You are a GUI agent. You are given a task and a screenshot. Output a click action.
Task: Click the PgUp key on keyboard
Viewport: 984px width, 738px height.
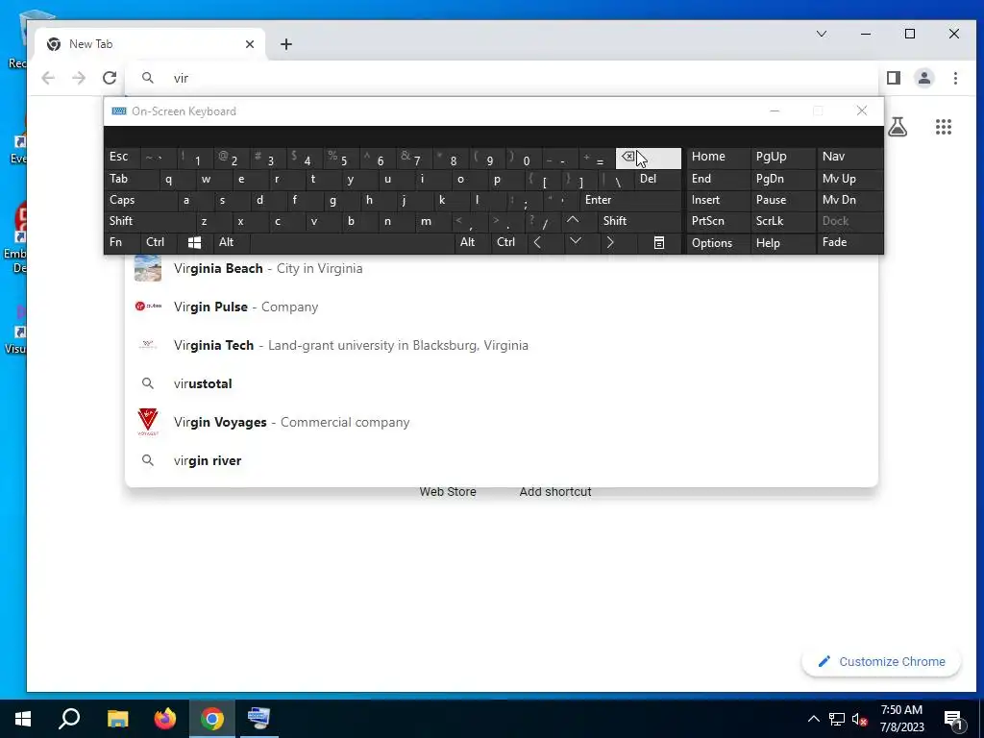pyautogui.click(x=782, y=159)
